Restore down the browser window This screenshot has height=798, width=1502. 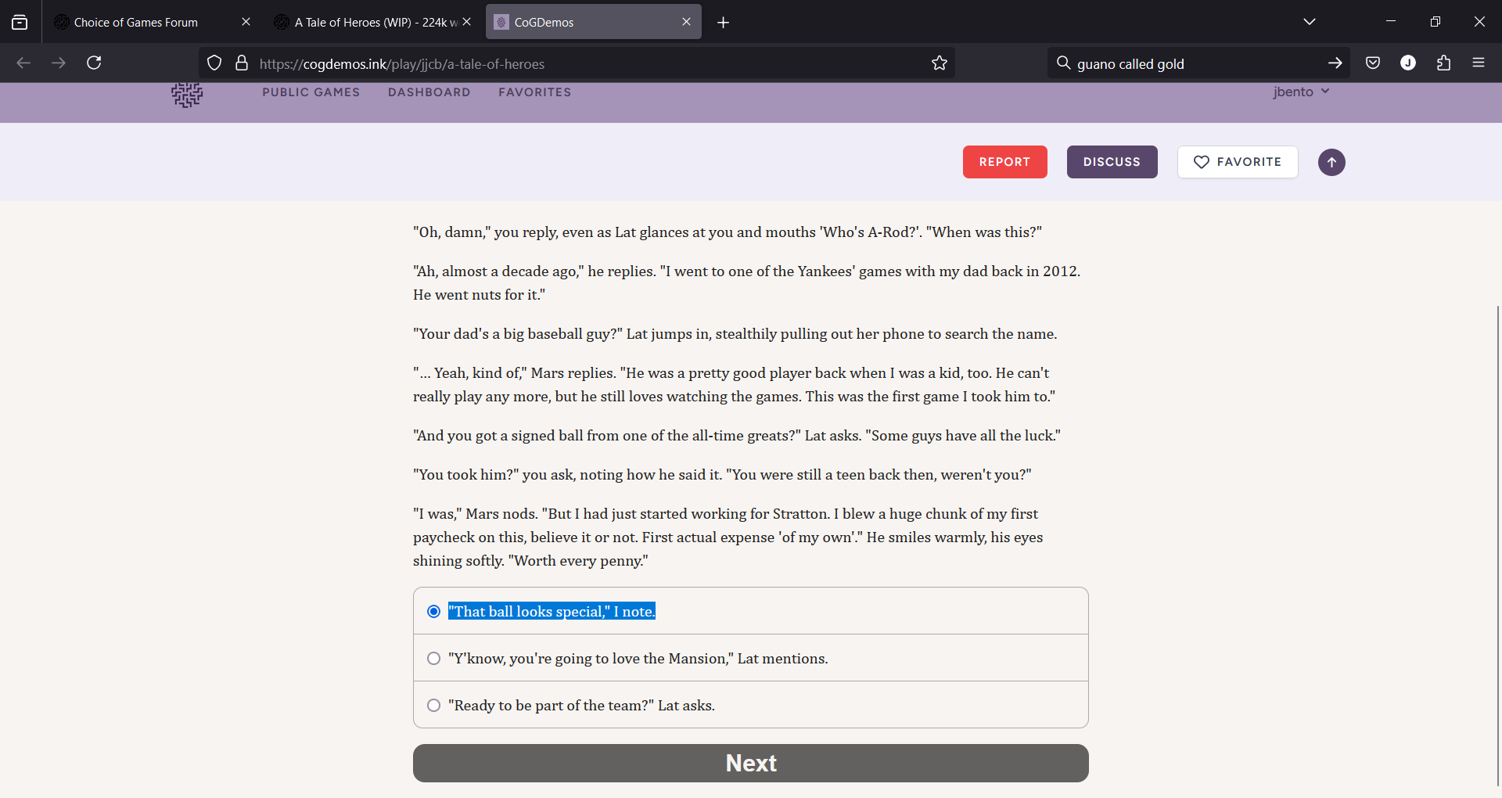click(1435, 22)
